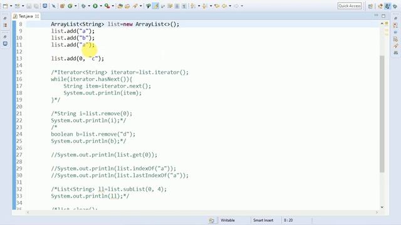Switch to the Java EE perspective
Viewport: 401px width, 225px height.
point(380,6)
